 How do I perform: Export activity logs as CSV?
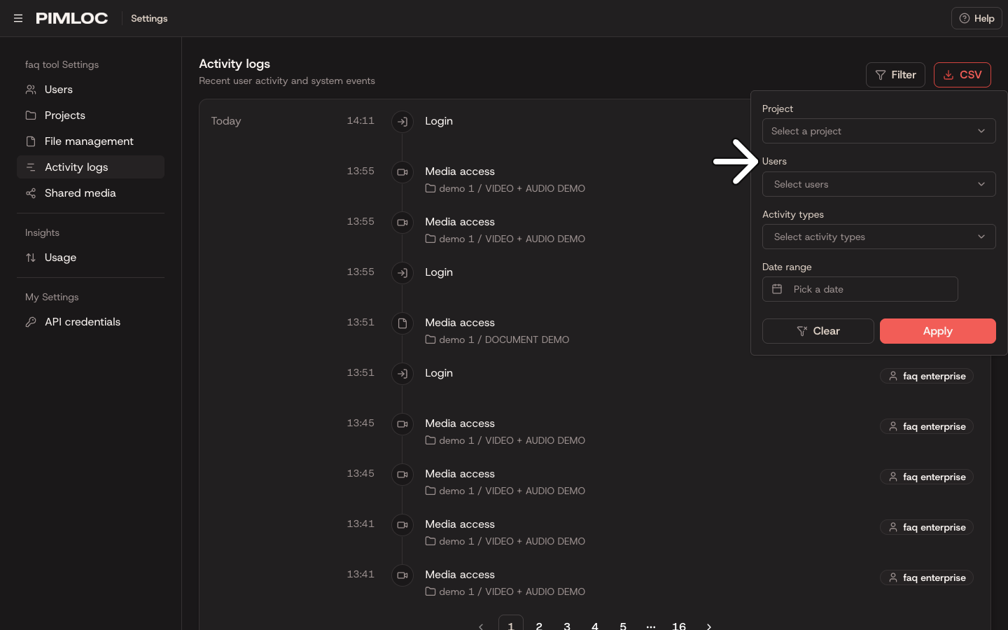962,75
